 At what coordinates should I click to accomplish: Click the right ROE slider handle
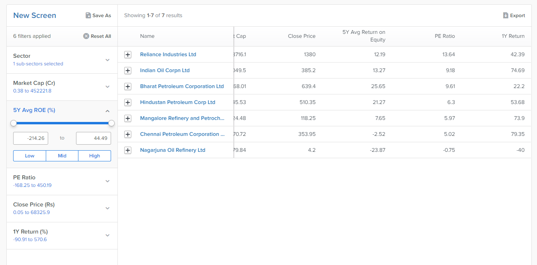pyautogui.click(x=111, y=123)
